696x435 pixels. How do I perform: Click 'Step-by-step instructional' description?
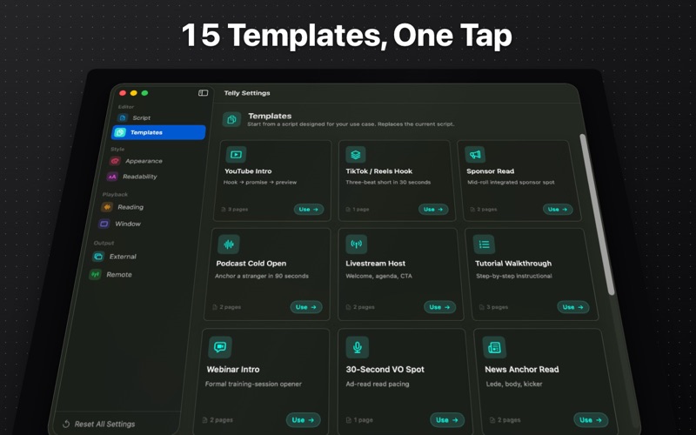point(514,276)
